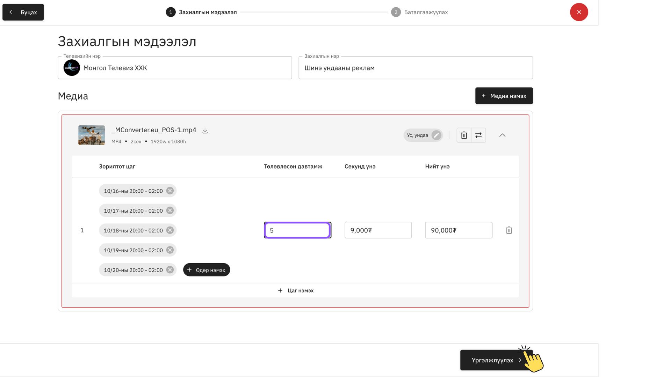This screenshot has height=377, width=671.
Task: Click the swap media arrows icon
Action: coord(478,135)
